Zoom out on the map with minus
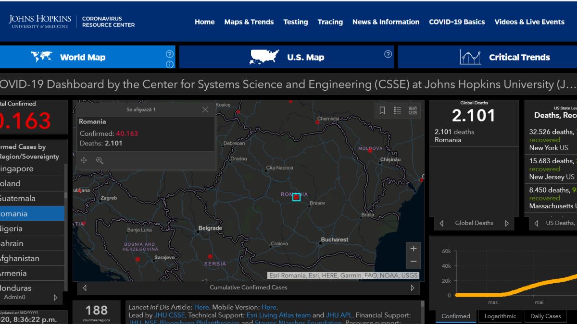This screenshot has height=324, width=577. coord(413,262)
